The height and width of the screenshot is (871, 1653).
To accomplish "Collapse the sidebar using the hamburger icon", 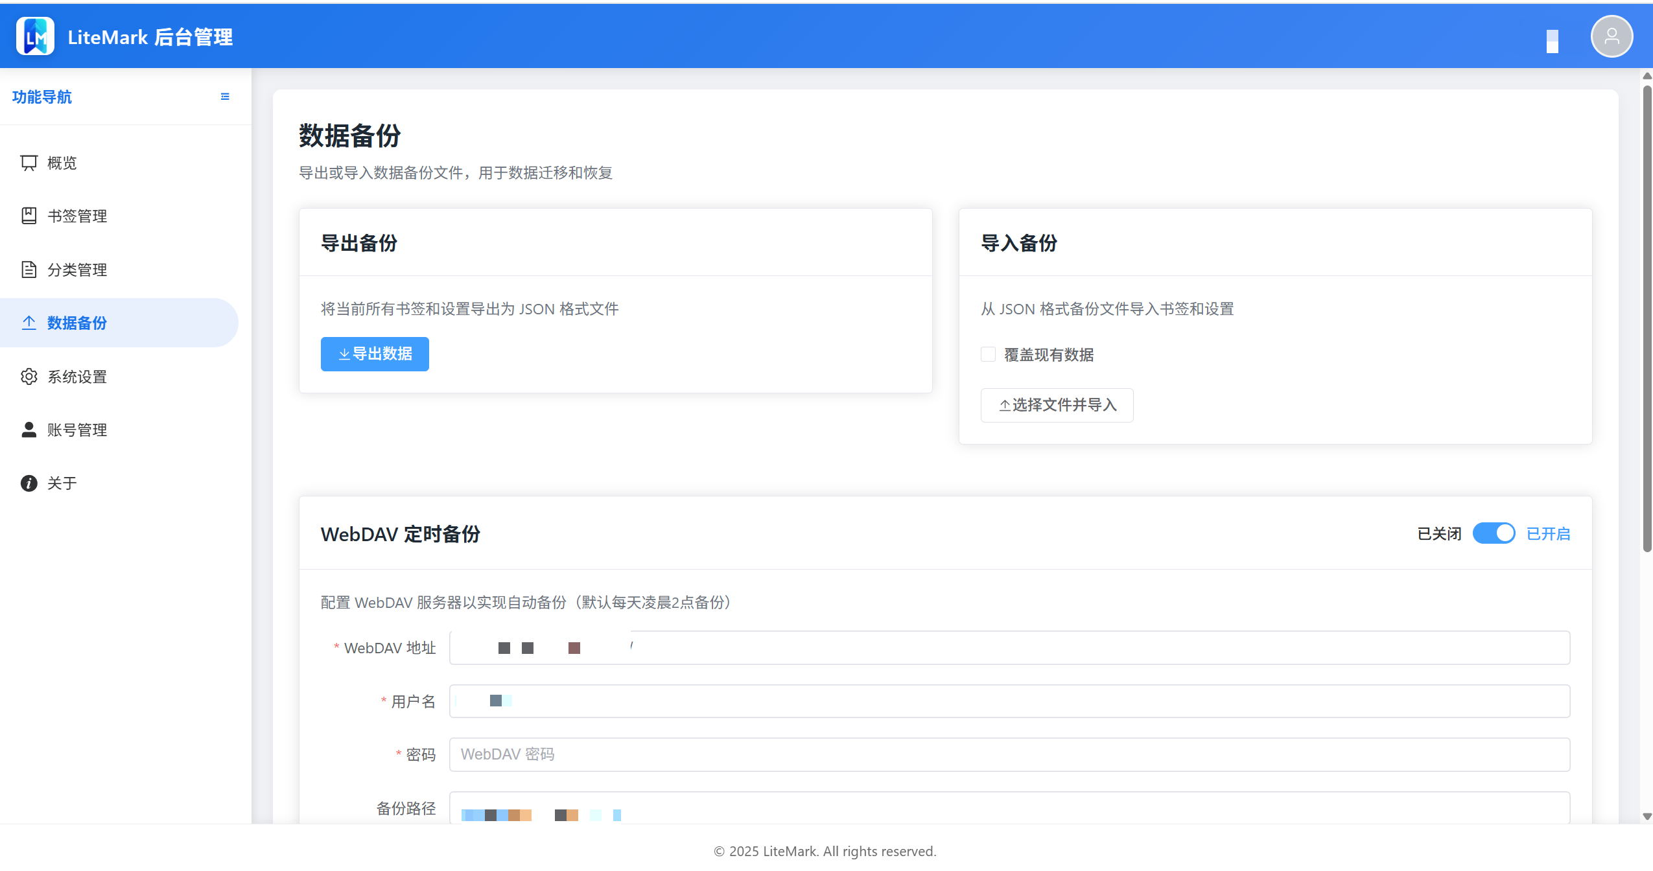I will pos(225,97).
